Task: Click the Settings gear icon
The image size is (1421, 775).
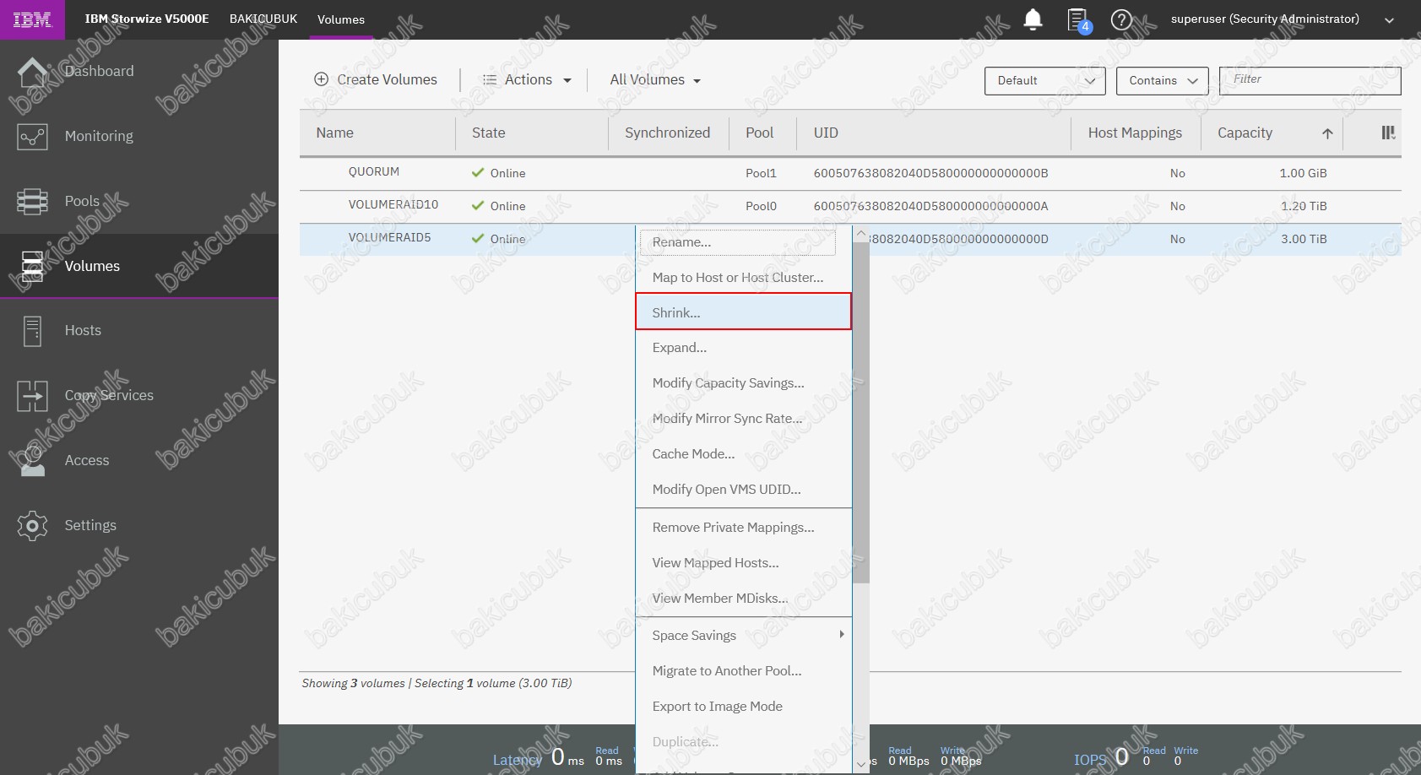Action: pyautogui.click(x=32, y=526)
